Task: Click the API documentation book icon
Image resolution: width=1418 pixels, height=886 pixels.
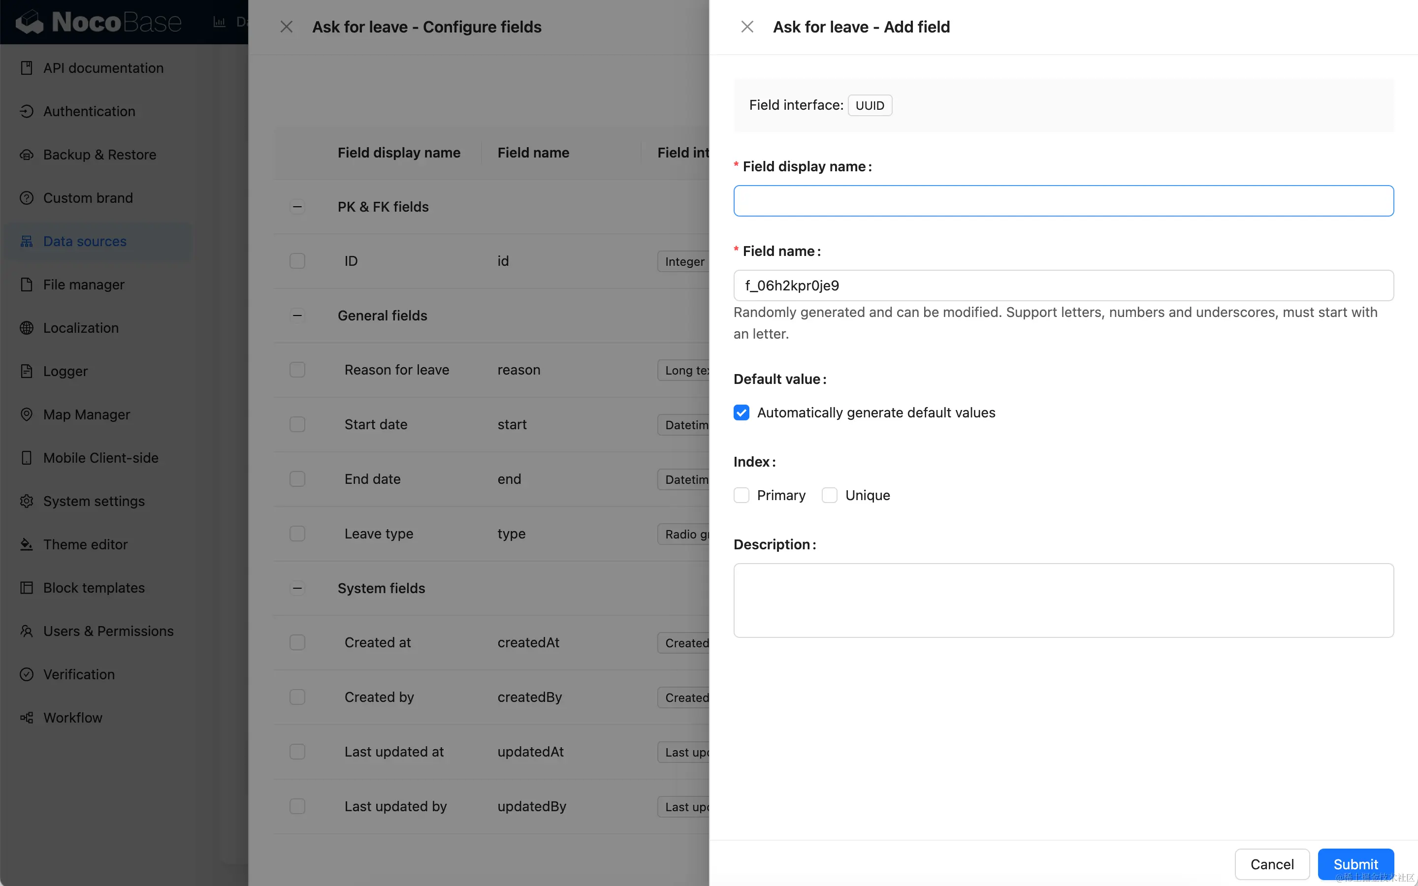Action: pyautogui.click(x=27, y=68)
